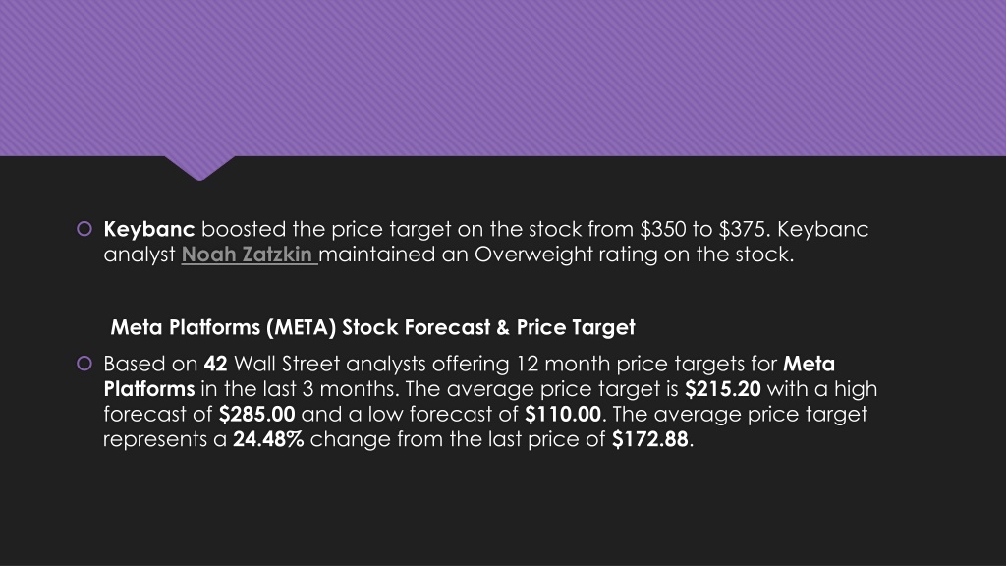Click the hollow bullet before 'Based on'
The width and height of the screenshot is (1006, 566).
point(84,364)
